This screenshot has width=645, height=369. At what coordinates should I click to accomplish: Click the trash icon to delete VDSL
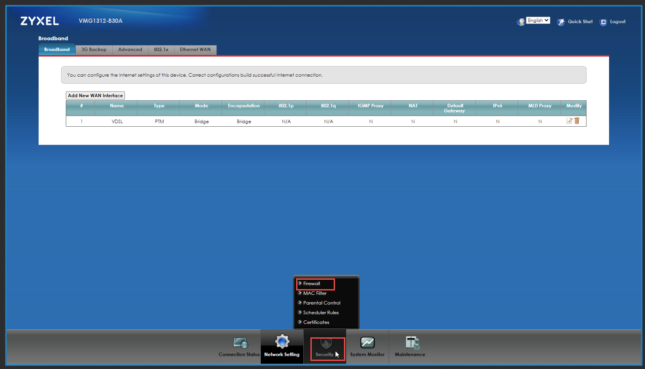click(577, 120)
